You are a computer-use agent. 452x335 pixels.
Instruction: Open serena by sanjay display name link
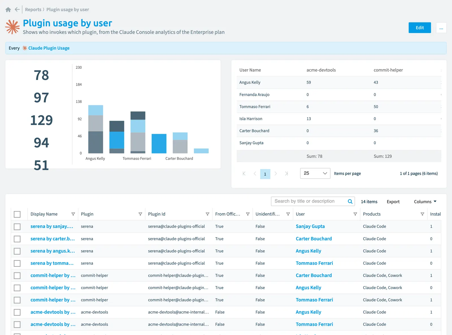(52, 227)
